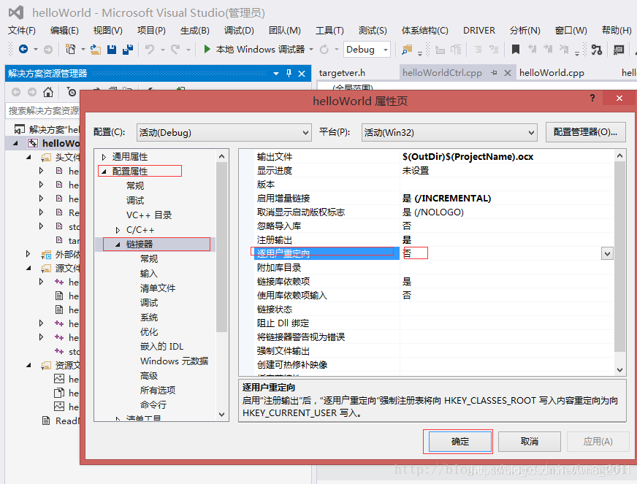This screenshot has height=484, width=637.
Task: Click the source control branch icon
Action: pos(597,50)
